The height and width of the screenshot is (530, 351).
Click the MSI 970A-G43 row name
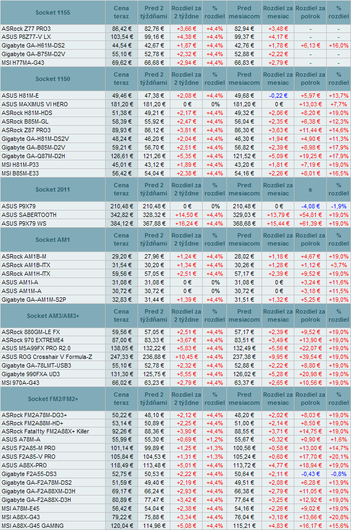(20, 383)
